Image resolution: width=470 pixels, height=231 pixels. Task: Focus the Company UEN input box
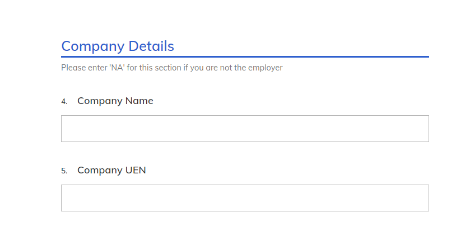point(245,198)
